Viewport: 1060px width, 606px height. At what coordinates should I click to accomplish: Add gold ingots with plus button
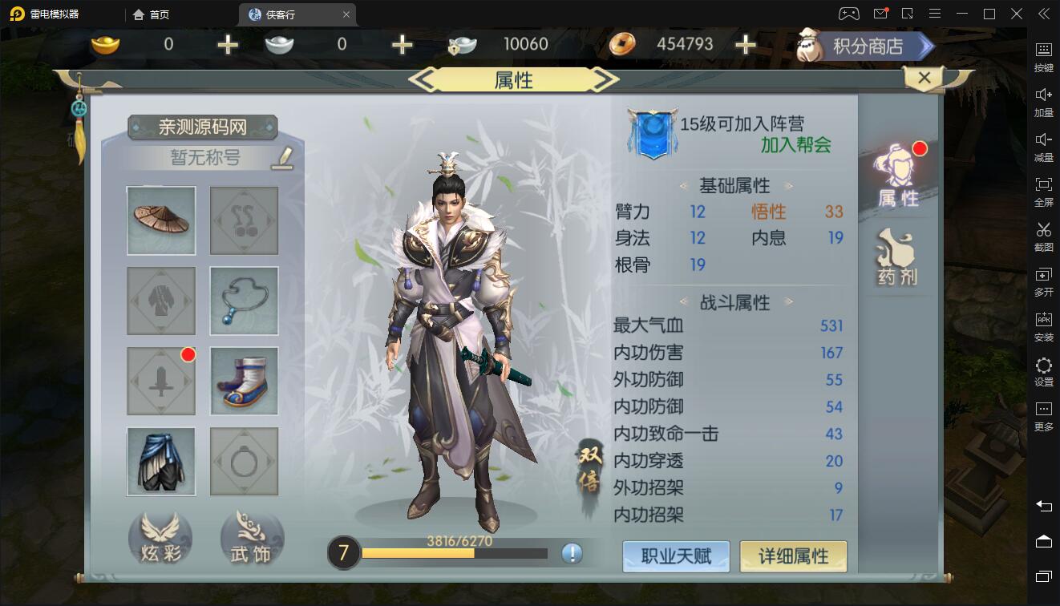point(228,45)
